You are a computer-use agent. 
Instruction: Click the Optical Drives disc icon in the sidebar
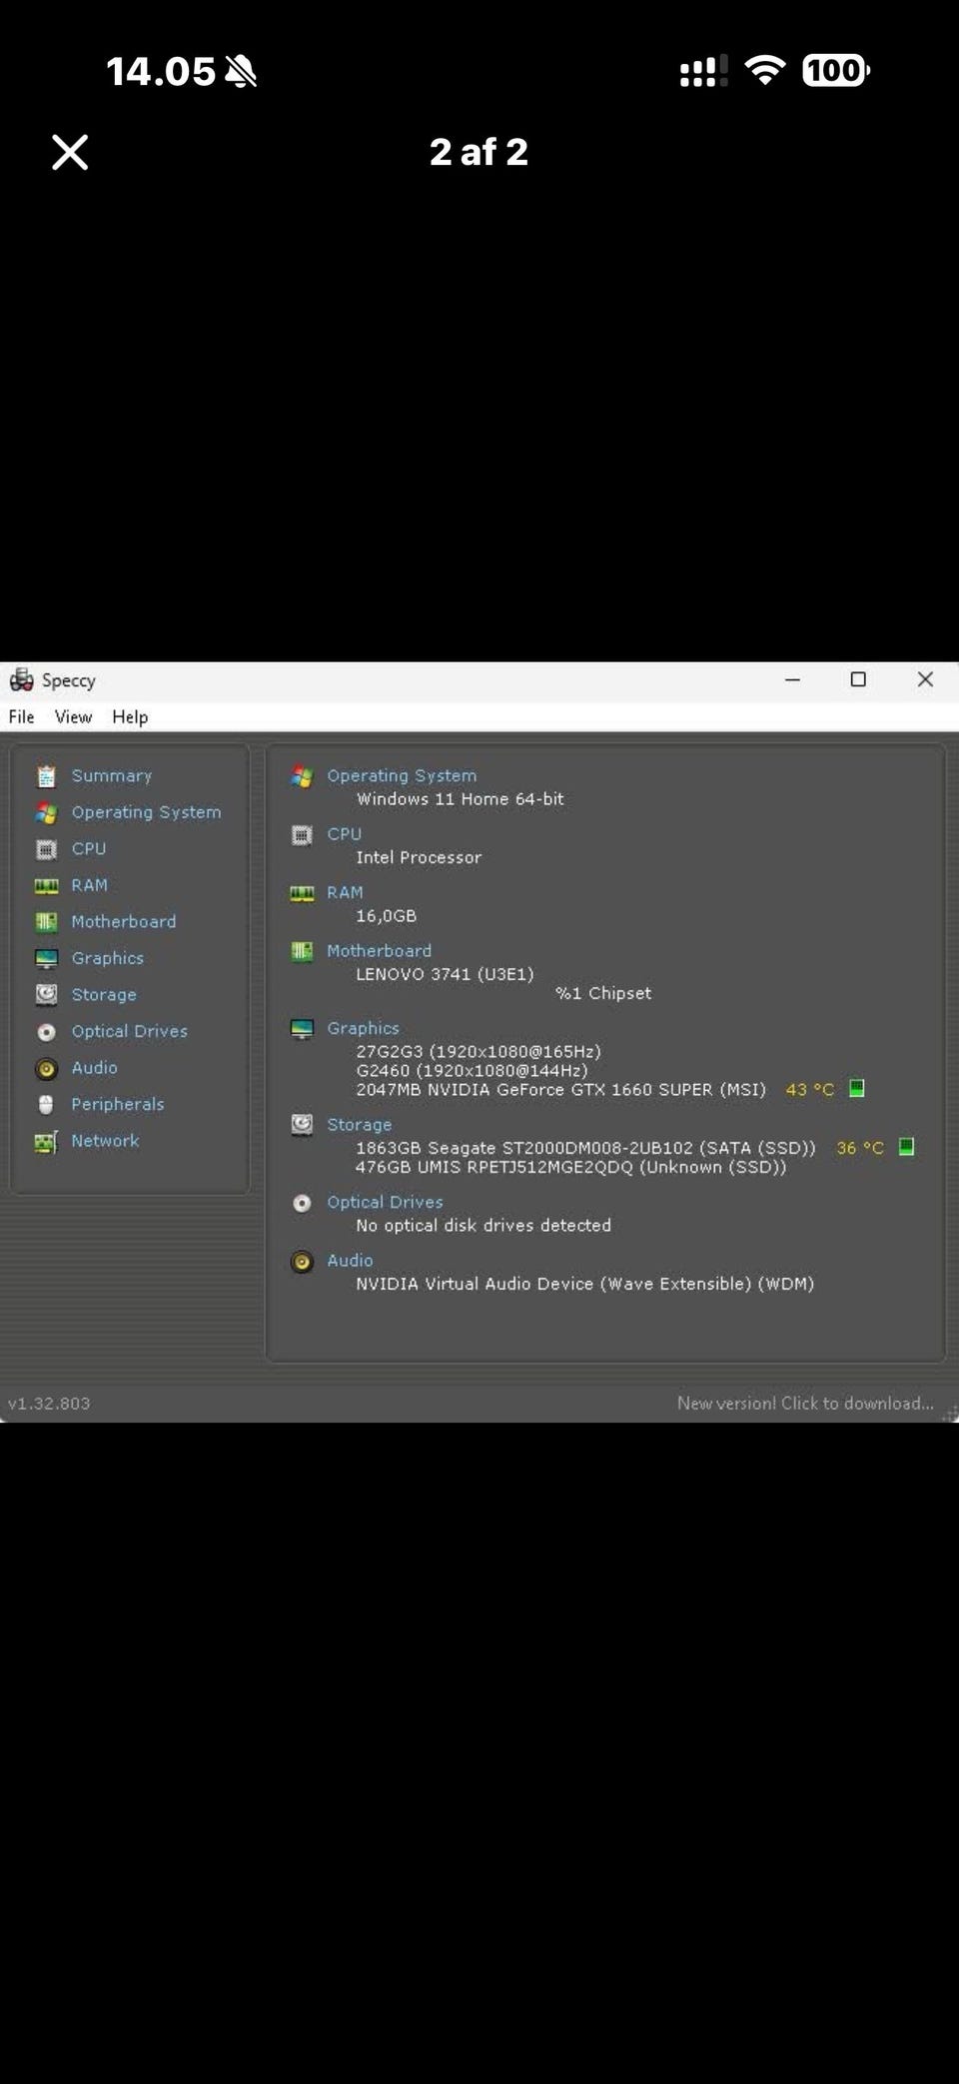(x=46, y=1032)
